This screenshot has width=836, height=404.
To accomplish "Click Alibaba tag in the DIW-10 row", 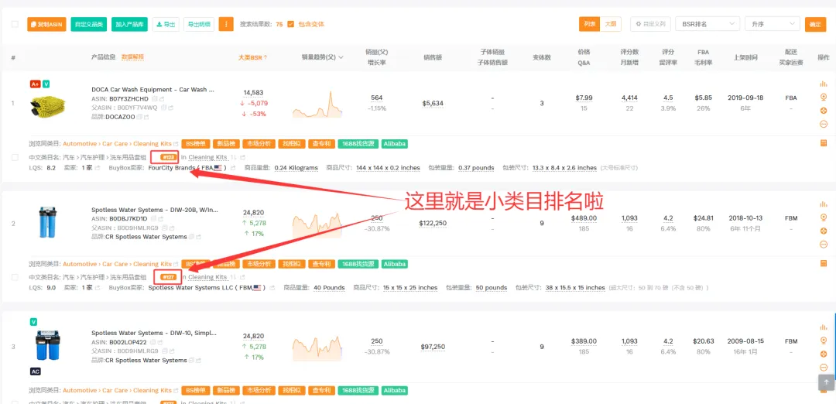I will pyautogui.click(x=395, y=391).
